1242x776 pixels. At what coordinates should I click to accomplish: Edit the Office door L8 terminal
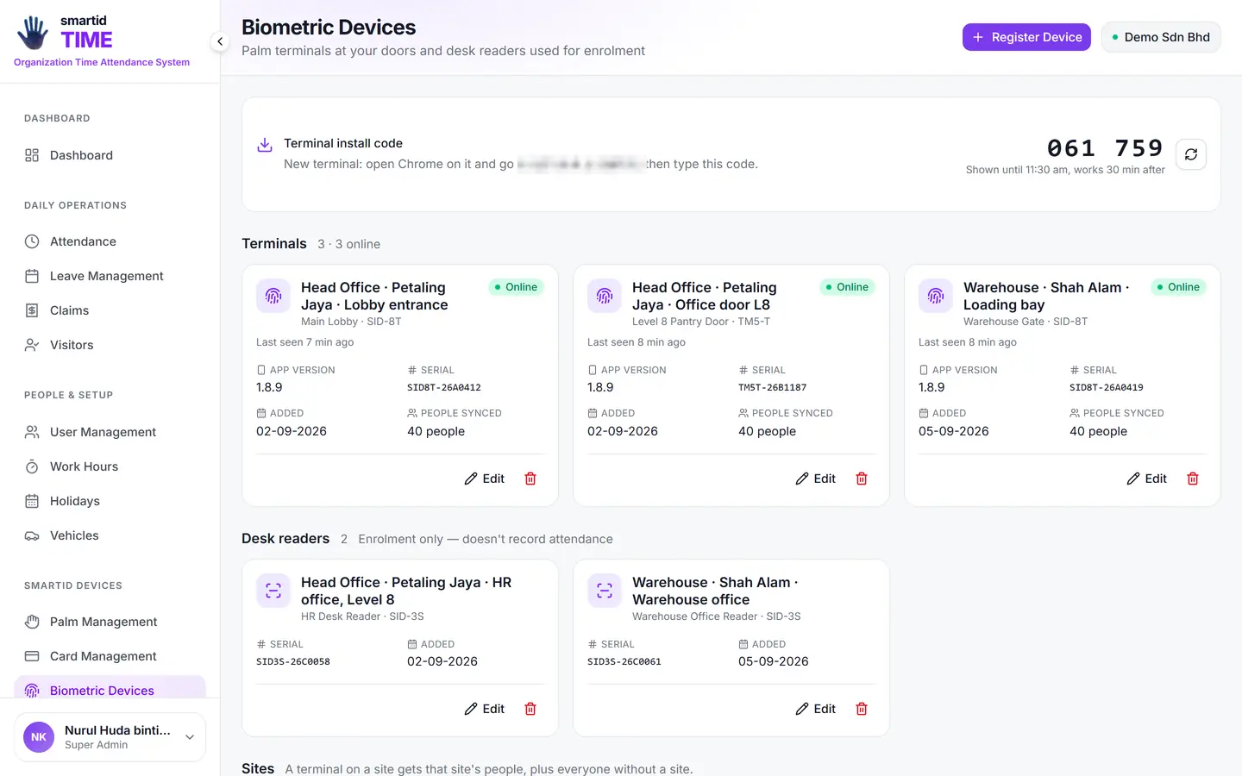(815, 479)
